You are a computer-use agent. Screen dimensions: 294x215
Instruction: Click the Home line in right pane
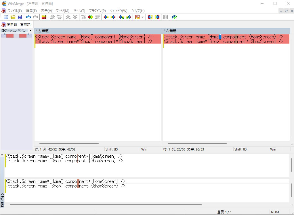click(x=226, y=37)
